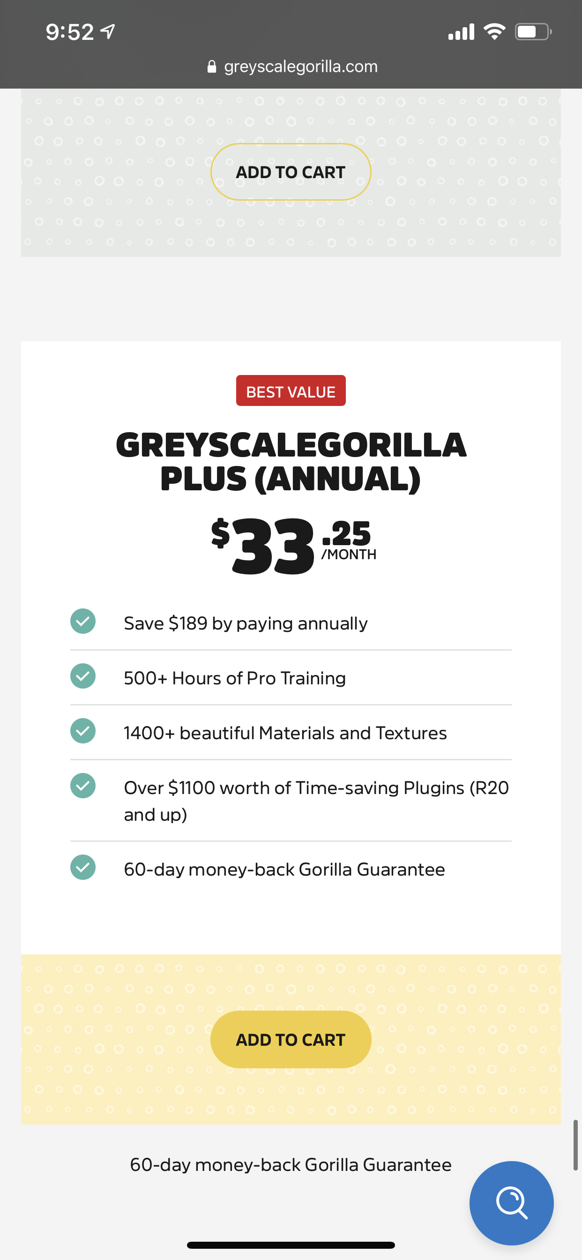
Task: Select the Greyscalegorilla Plus (Annual) heading
Action: [x=291, y=462]
